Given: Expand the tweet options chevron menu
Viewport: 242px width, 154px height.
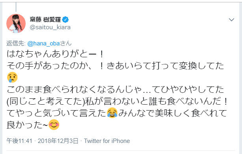Looking at the screenshot, I should click(231, 20).
